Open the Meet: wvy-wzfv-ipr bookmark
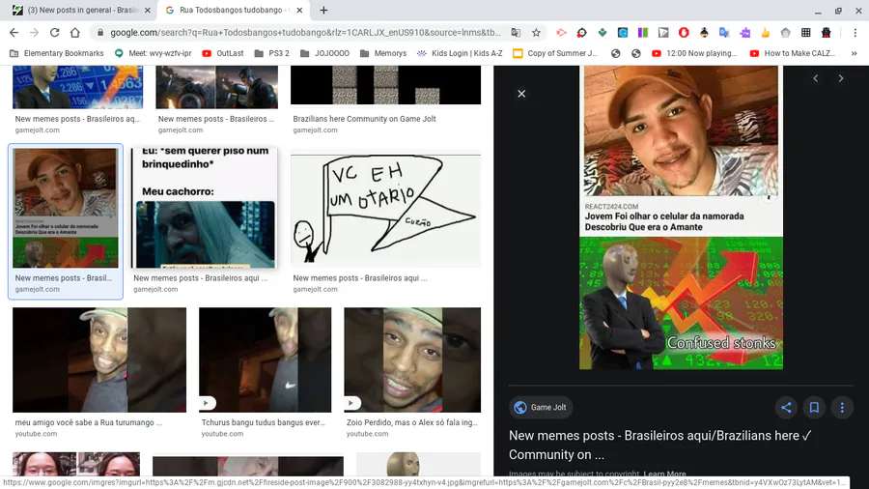This screenshot has width=869, height=489. [x=153, y=53]
